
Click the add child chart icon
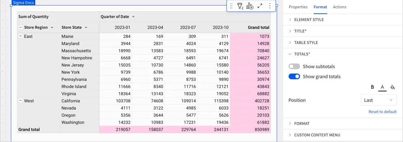coord(250,6)
